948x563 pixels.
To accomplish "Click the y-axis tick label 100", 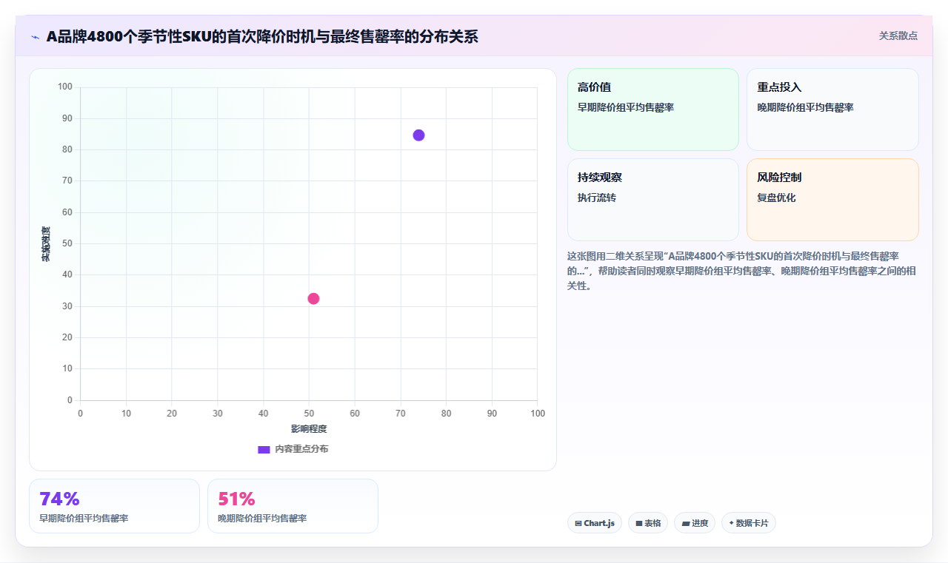I will pos(65,87).
